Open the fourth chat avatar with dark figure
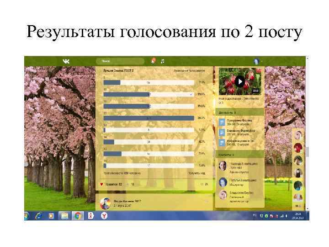The image size is (329, 247). [x=298, y=173]
